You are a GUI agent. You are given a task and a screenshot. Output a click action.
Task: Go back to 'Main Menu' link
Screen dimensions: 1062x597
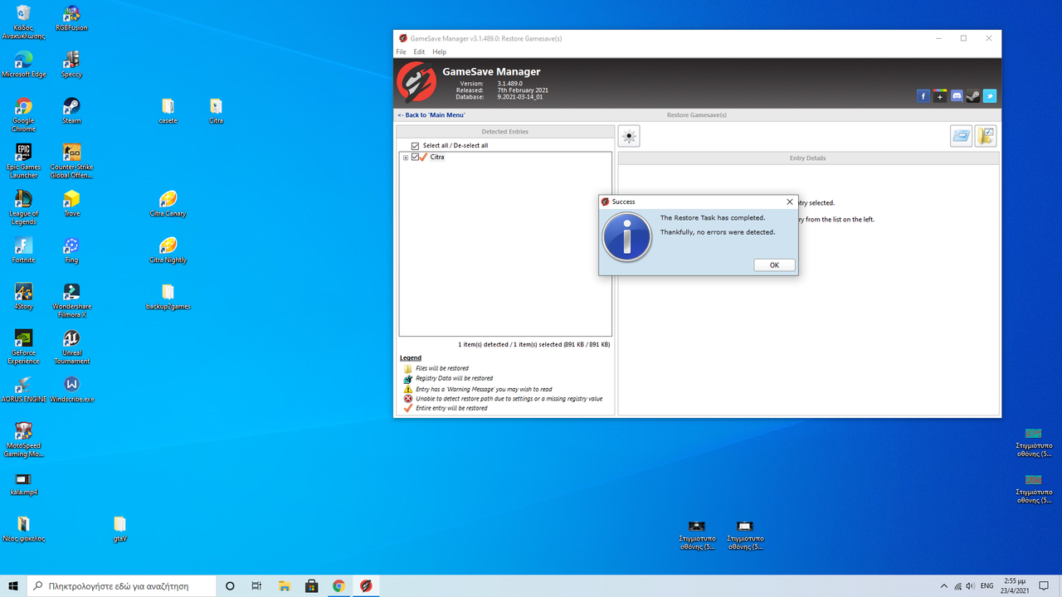point(431,115)
